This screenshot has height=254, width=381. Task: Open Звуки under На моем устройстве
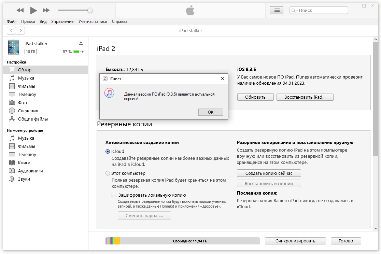click(24, 179)
